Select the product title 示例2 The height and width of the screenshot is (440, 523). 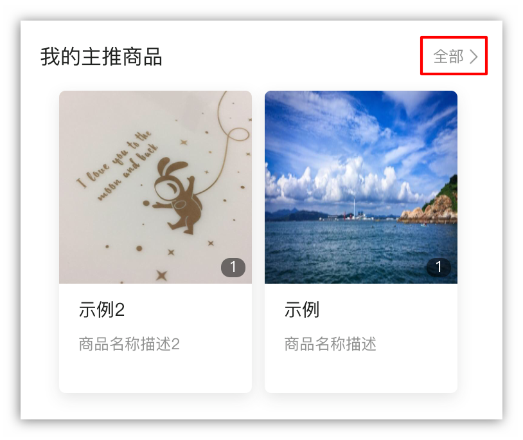[x=102, y=309]
